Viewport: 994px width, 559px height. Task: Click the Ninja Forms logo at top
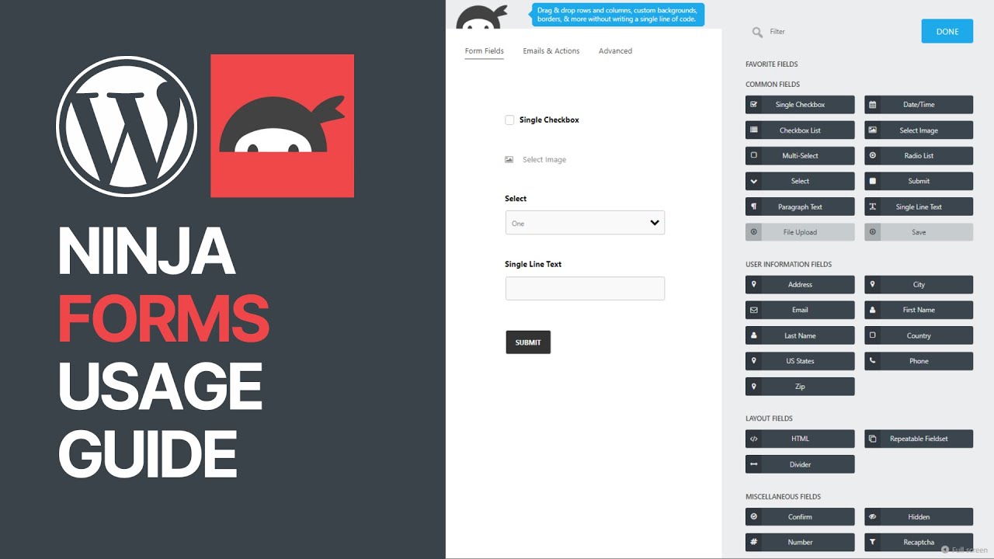coord(481,17)
